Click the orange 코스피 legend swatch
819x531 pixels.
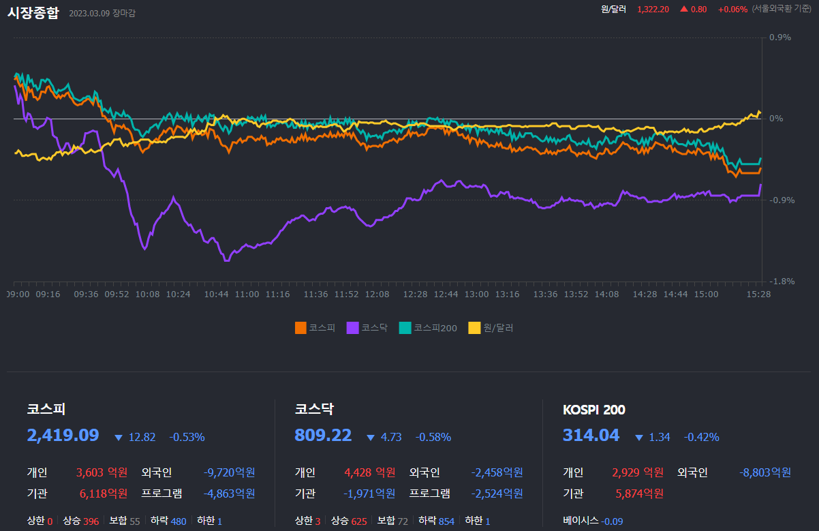[x=300, y=328]
